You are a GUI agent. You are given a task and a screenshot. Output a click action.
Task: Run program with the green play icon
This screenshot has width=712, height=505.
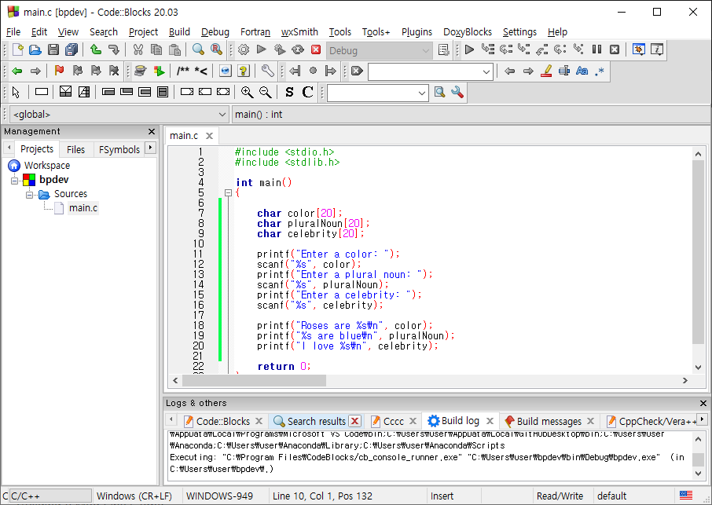(x=262, y=50)
